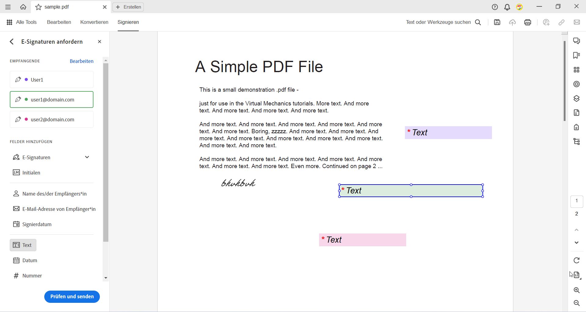Click the green selected Text field

[x=411, y=191]
